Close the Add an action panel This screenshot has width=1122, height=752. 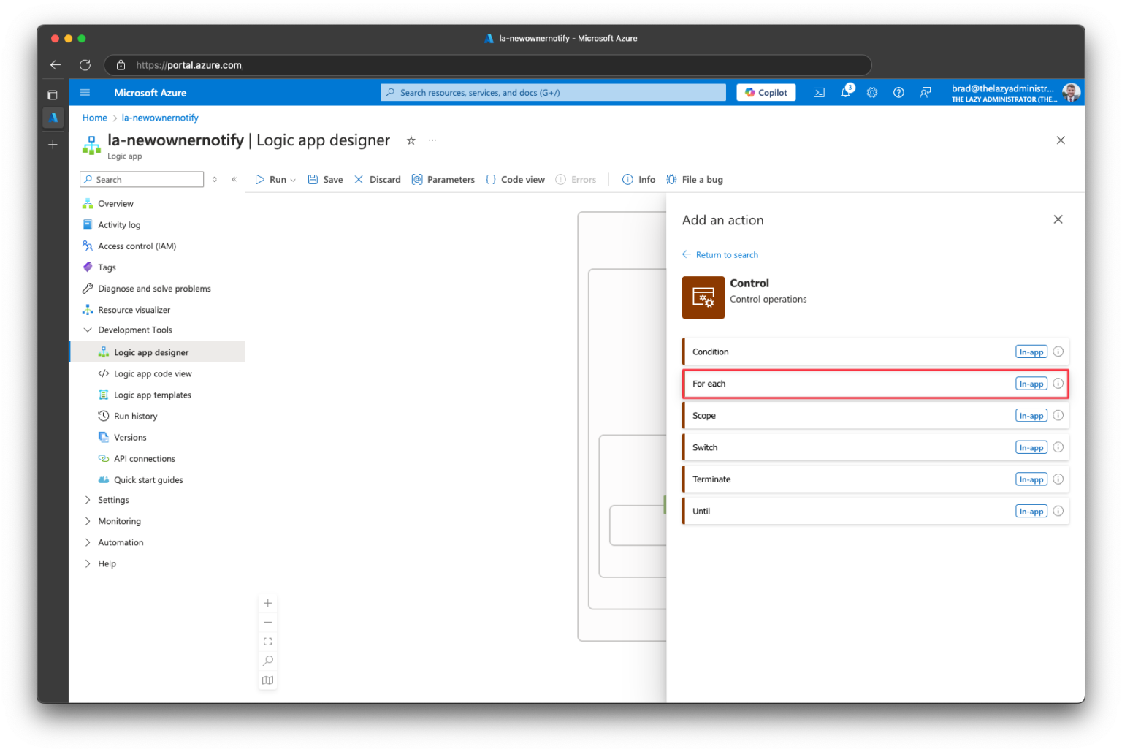1058,219
